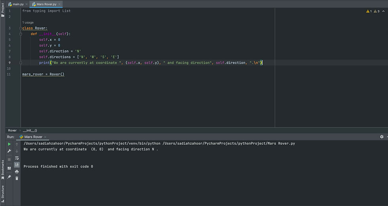Rerun Mars Rover with green play icon
The image size is (388, 206).
point(9,144)
